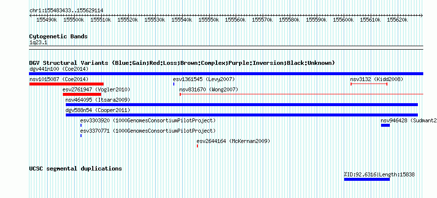Click the 155490k ruler tick label
The width and height of the screenshot is (437, 198).
(47, 20)
